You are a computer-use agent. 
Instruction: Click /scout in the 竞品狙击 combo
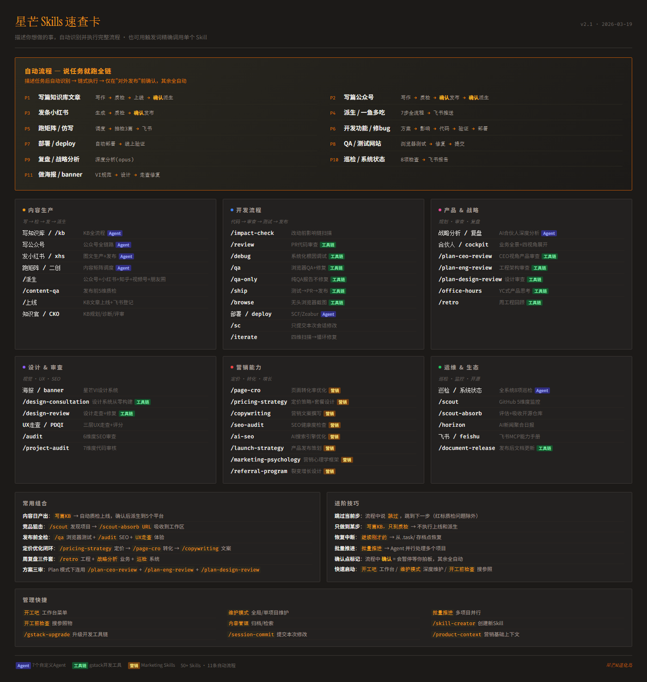58,526
